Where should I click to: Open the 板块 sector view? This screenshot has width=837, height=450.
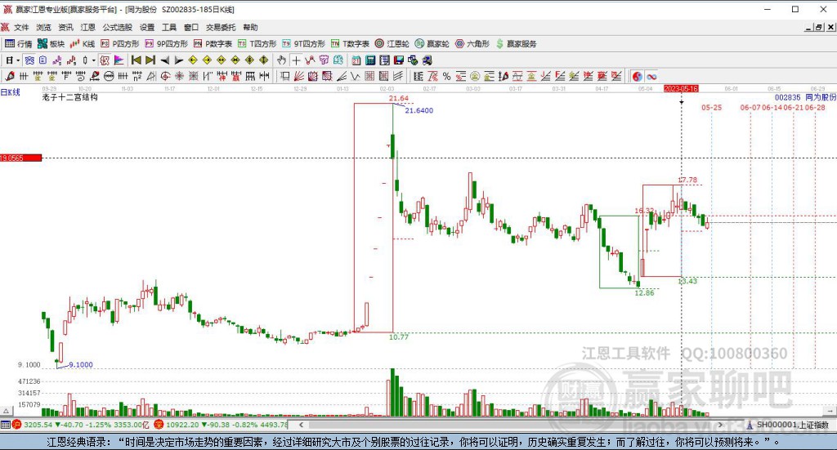(x=51, y=44)
